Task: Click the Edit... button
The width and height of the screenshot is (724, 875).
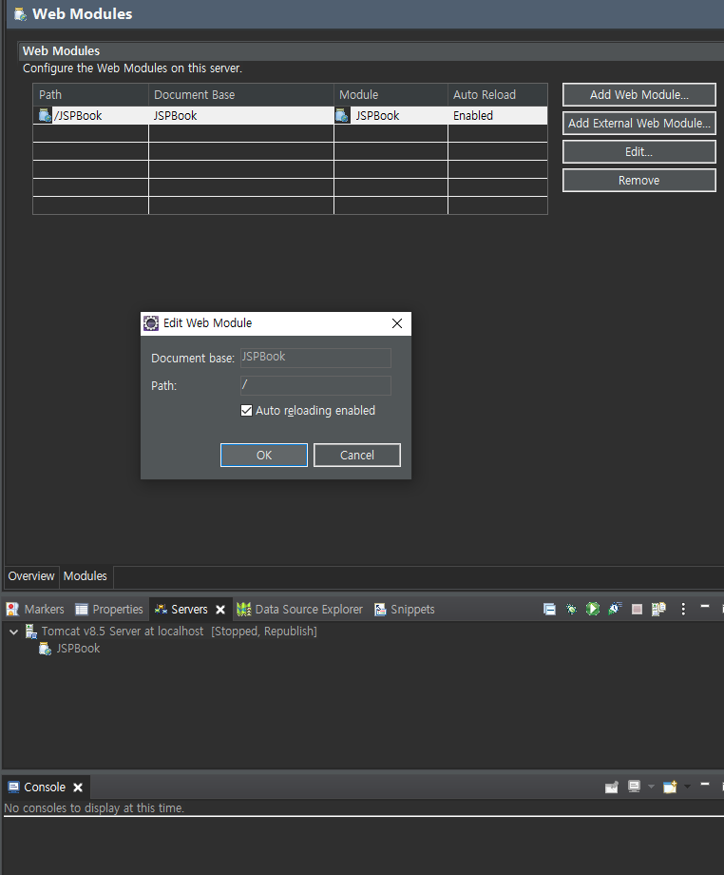Action: pos(639,152)
